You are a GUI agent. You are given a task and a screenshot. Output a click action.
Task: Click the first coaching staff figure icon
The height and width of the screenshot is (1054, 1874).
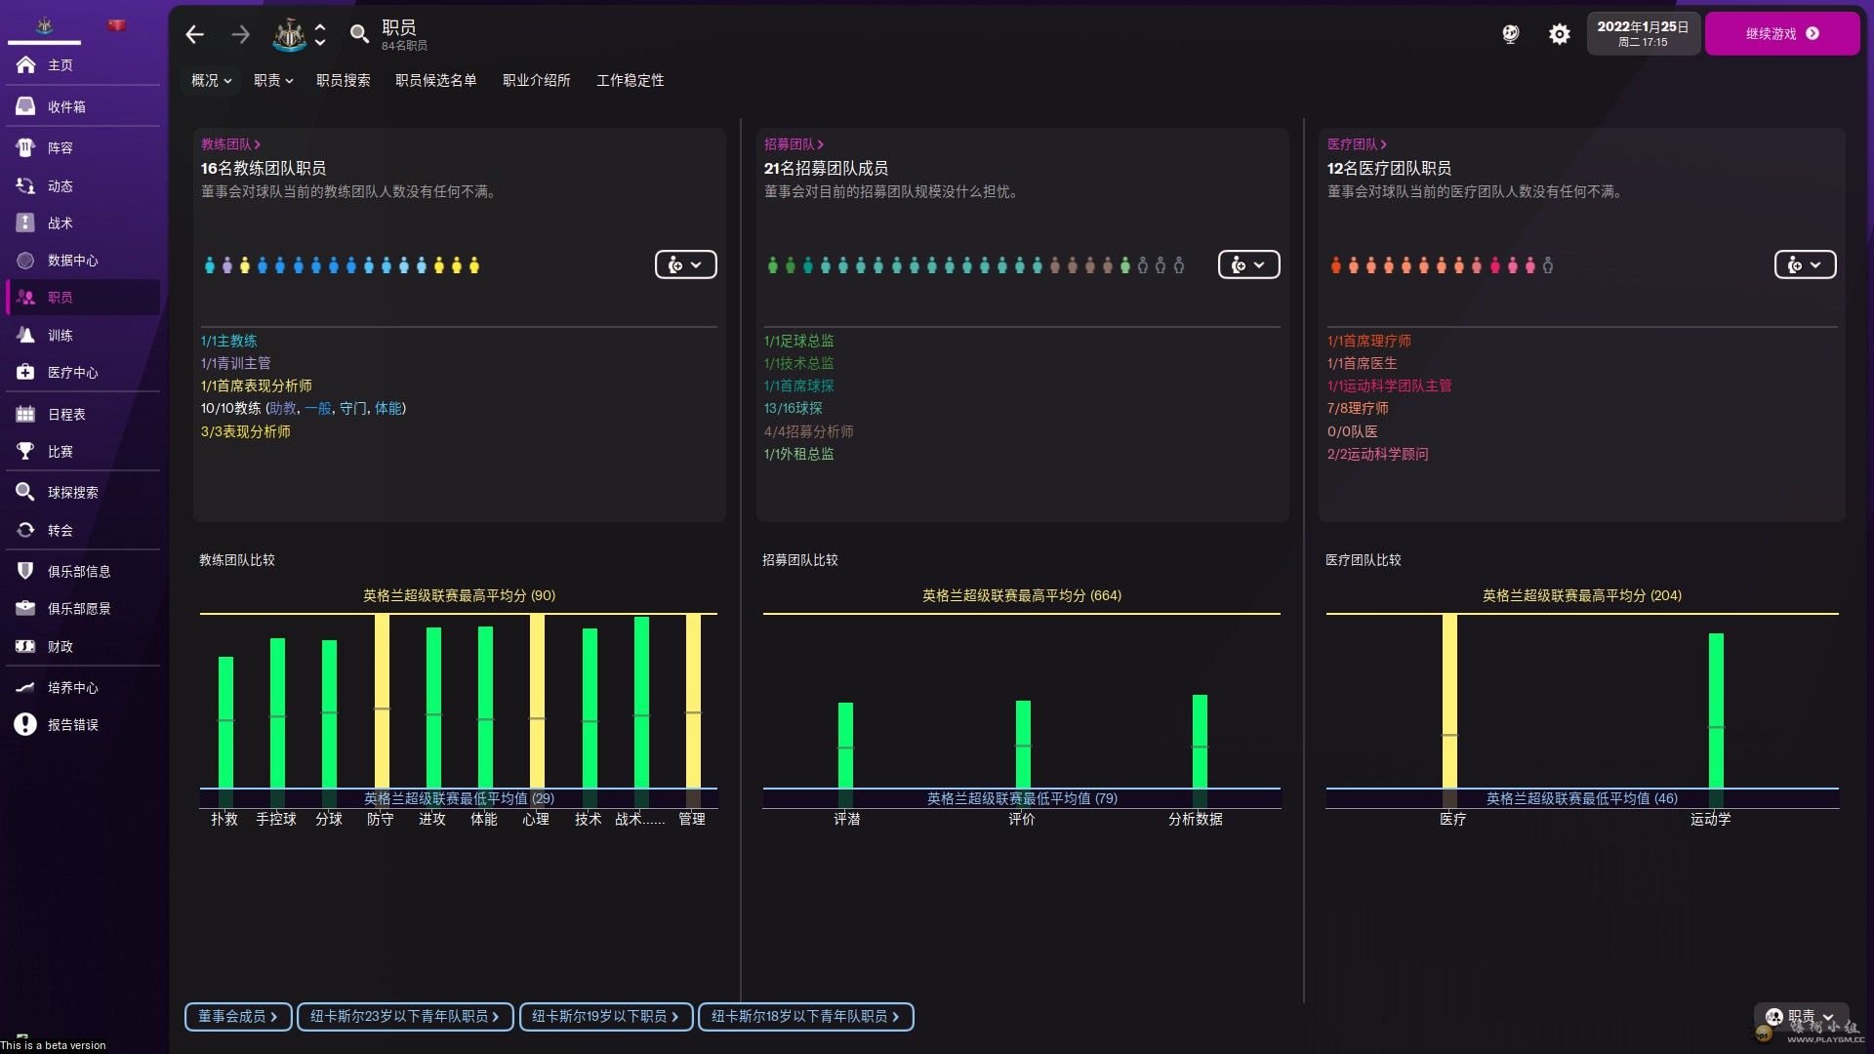coord(209,264)
